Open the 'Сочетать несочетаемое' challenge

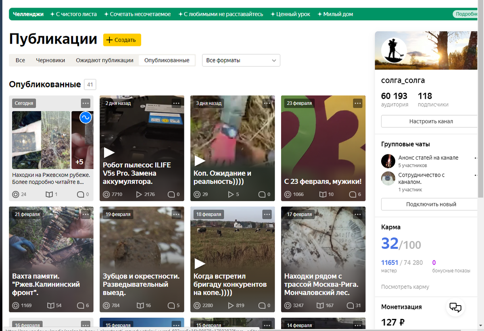coord(138,14)
